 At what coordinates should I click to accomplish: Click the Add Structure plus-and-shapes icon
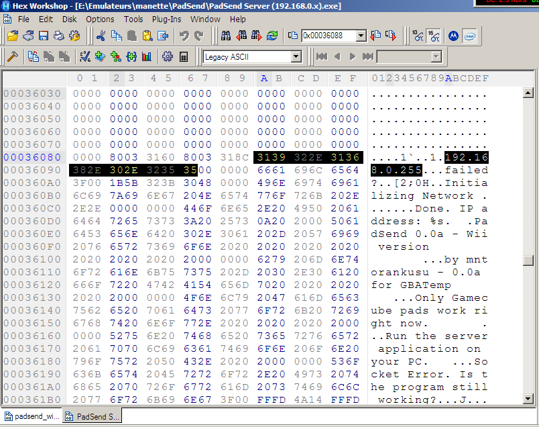tap(115, 57)
